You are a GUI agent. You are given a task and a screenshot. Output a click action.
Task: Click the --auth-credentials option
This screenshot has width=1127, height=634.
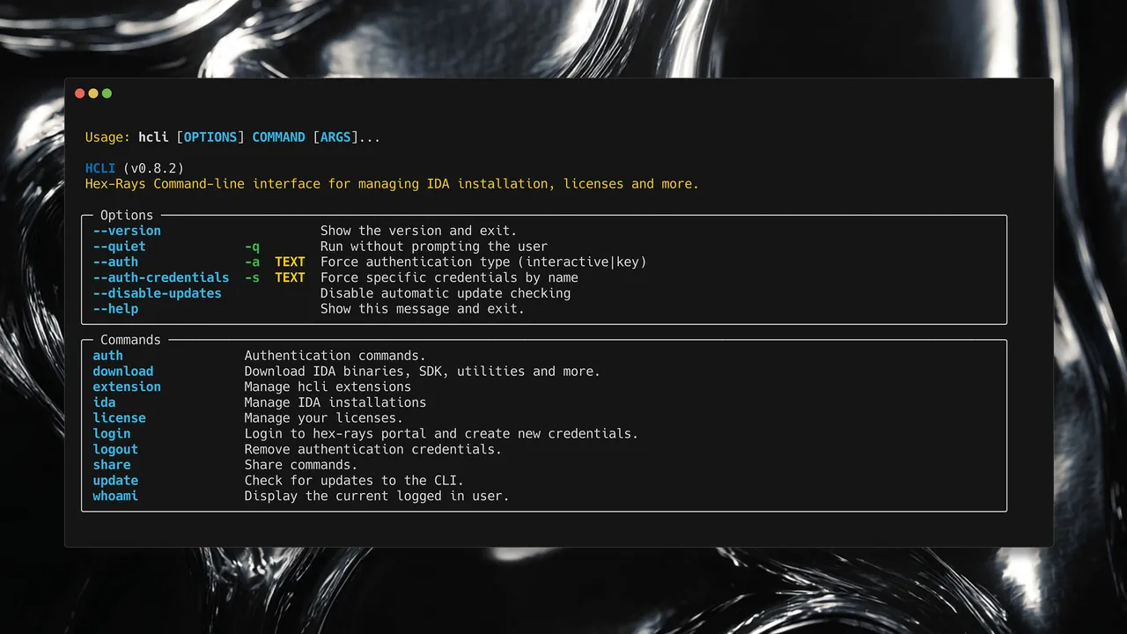point(161,277)
